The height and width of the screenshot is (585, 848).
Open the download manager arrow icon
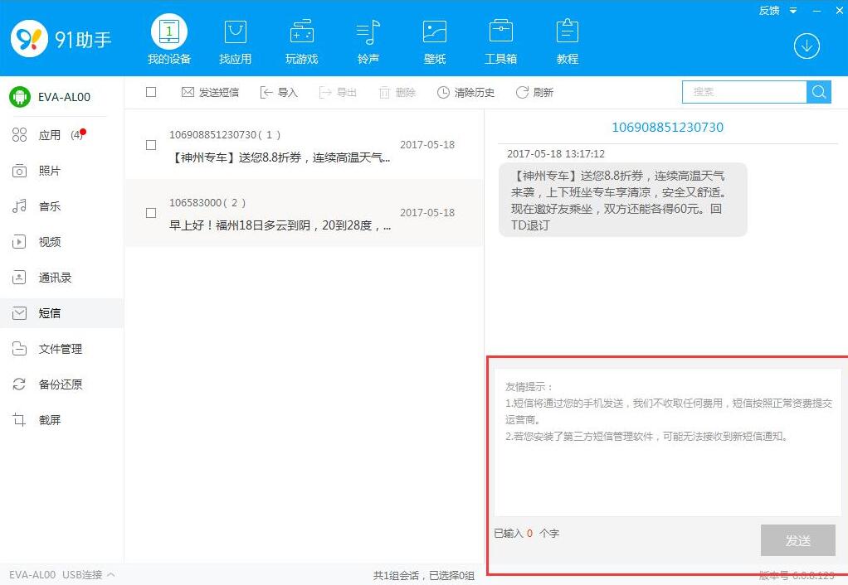pos(807,46)
